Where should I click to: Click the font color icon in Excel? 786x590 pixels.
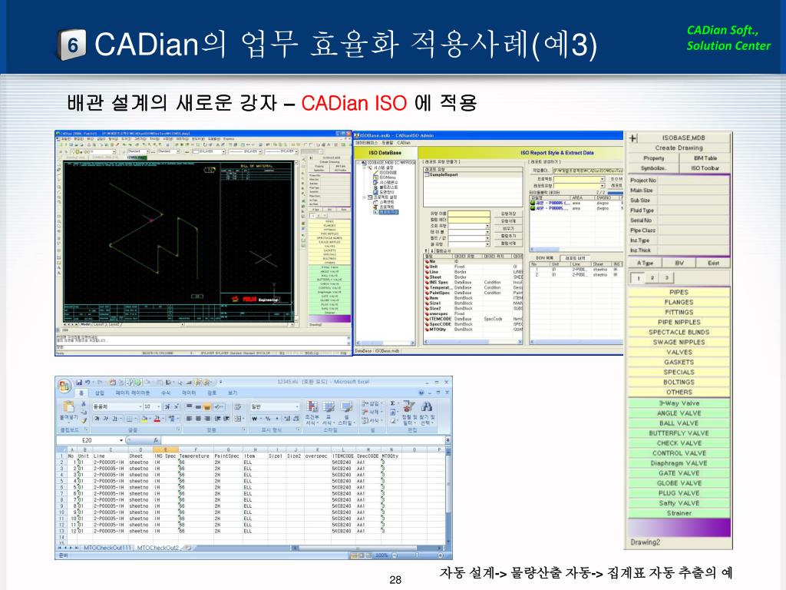pos(157,419)
